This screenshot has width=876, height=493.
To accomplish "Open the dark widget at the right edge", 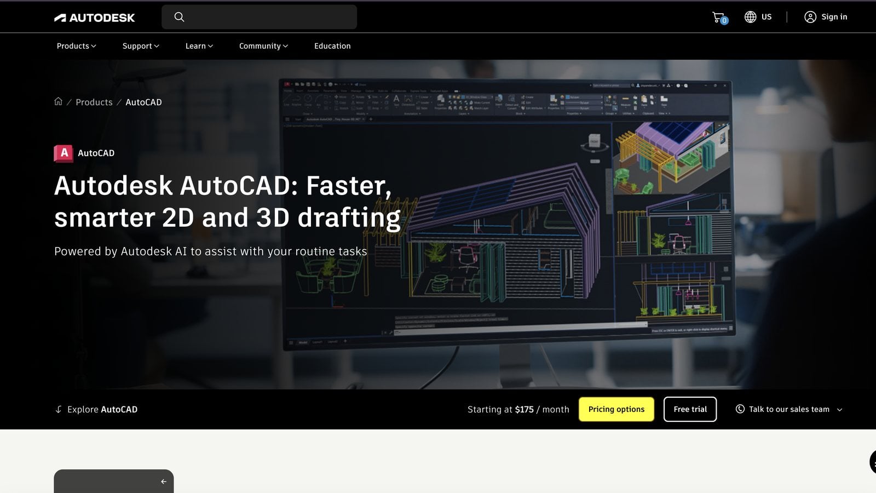I will pos(873,462).
